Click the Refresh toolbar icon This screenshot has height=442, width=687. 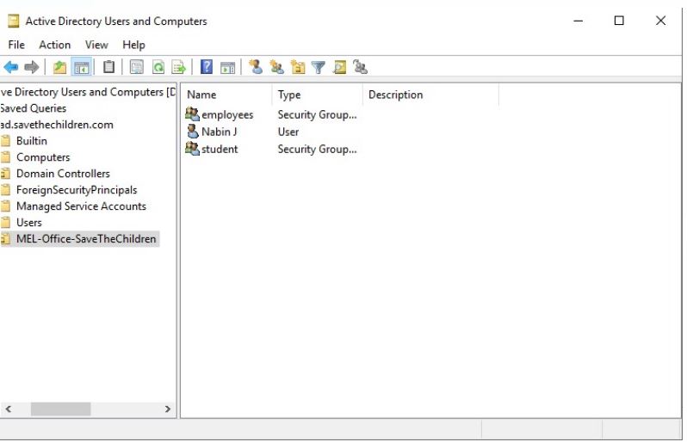pos(158,67)
